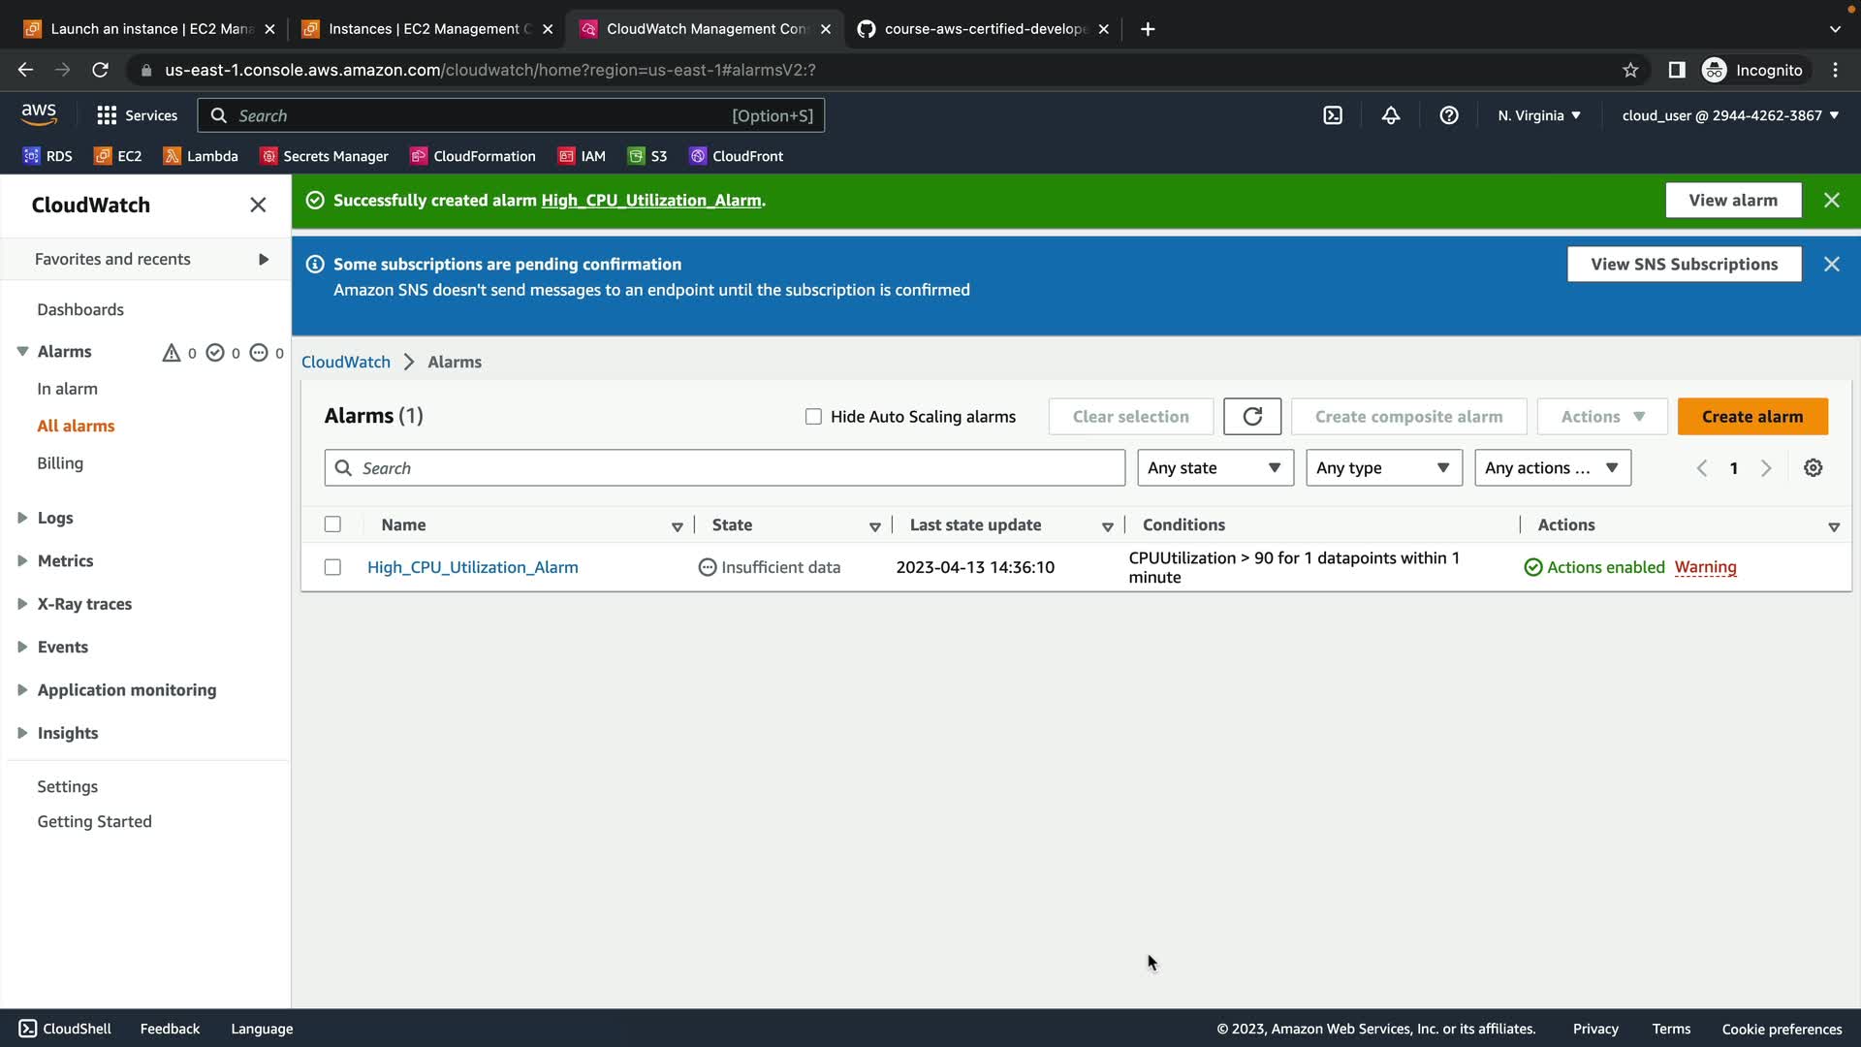Click the AWS logo home icon
This screenshot has height=1047, width=1861.
39,114
